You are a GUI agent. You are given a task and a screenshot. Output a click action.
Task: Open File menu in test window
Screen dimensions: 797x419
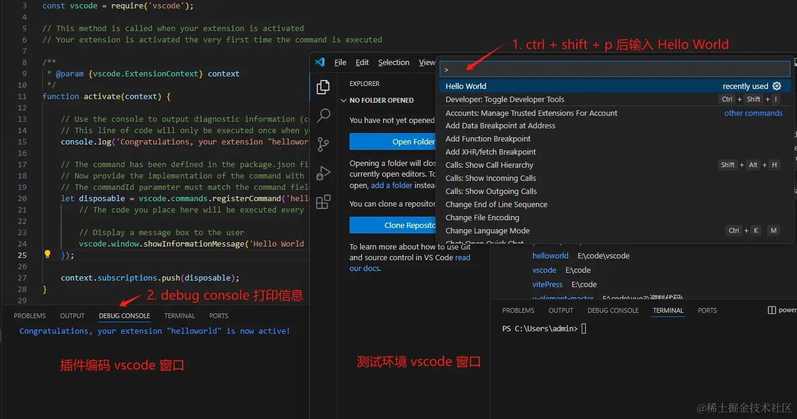pos(341,62)
